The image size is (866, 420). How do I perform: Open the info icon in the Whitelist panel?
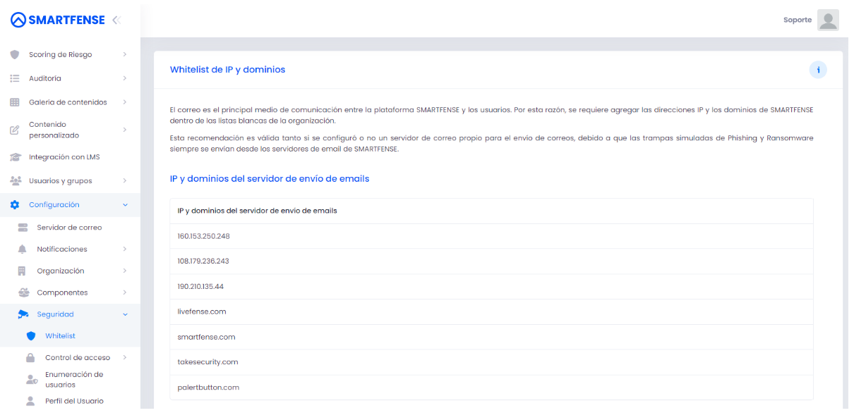coord(818,70)
